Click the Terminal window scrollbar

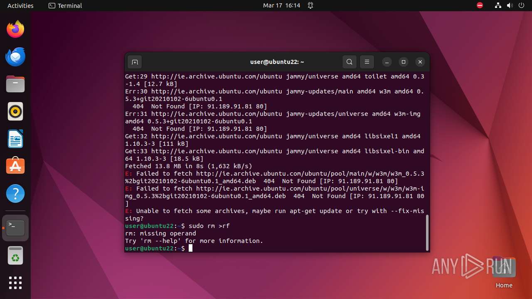[427, 233]
